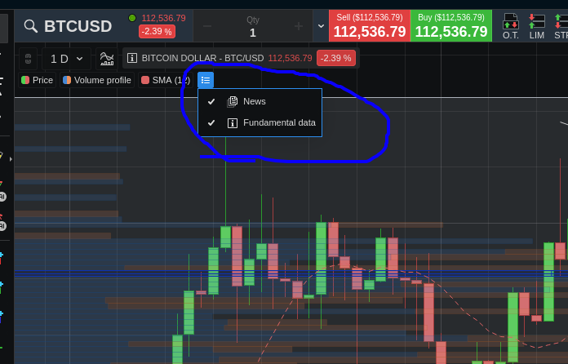Toggle the chart link icon

coord(29,58)
